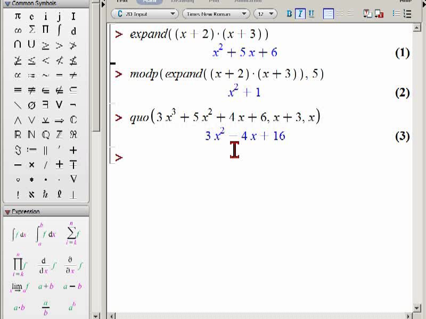Screen dimensions: 426x319
Task: Toggle italic formatting
Action: coord(300,14)
